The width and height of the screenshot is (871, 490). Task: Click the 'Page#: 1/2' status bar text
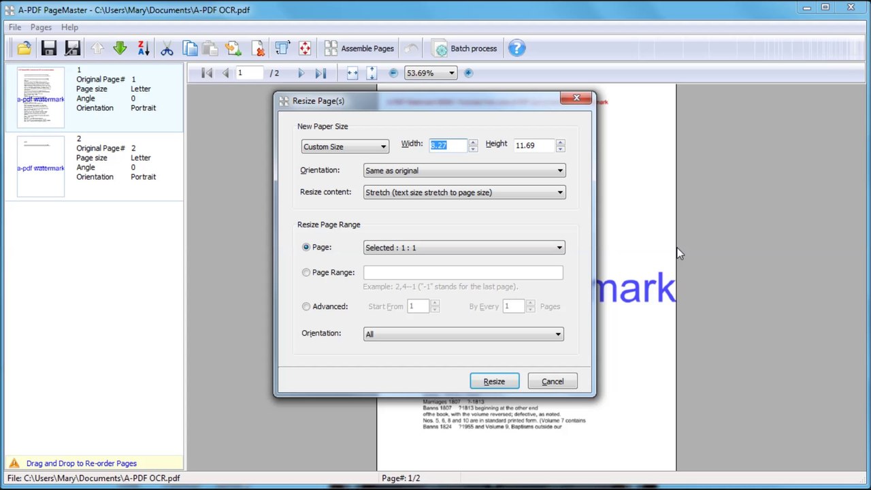[x=401, y=478]
